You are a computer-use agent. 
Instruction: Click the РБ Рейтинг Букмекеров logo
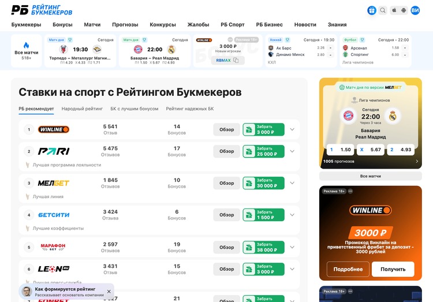click(42, 10)
